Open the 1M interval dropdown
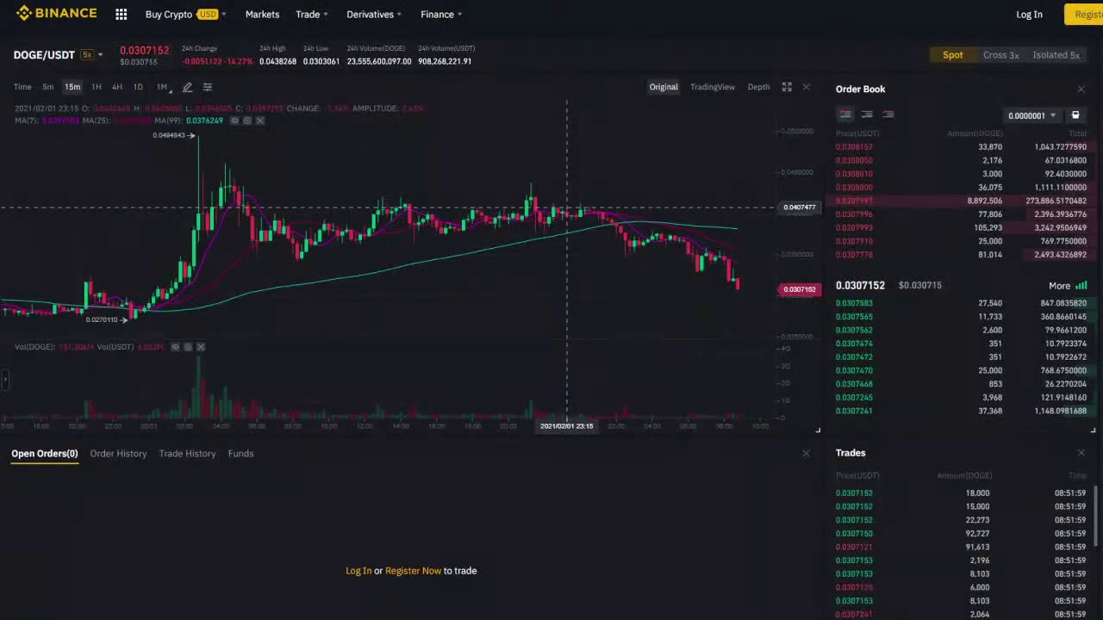 click(164, 87)
